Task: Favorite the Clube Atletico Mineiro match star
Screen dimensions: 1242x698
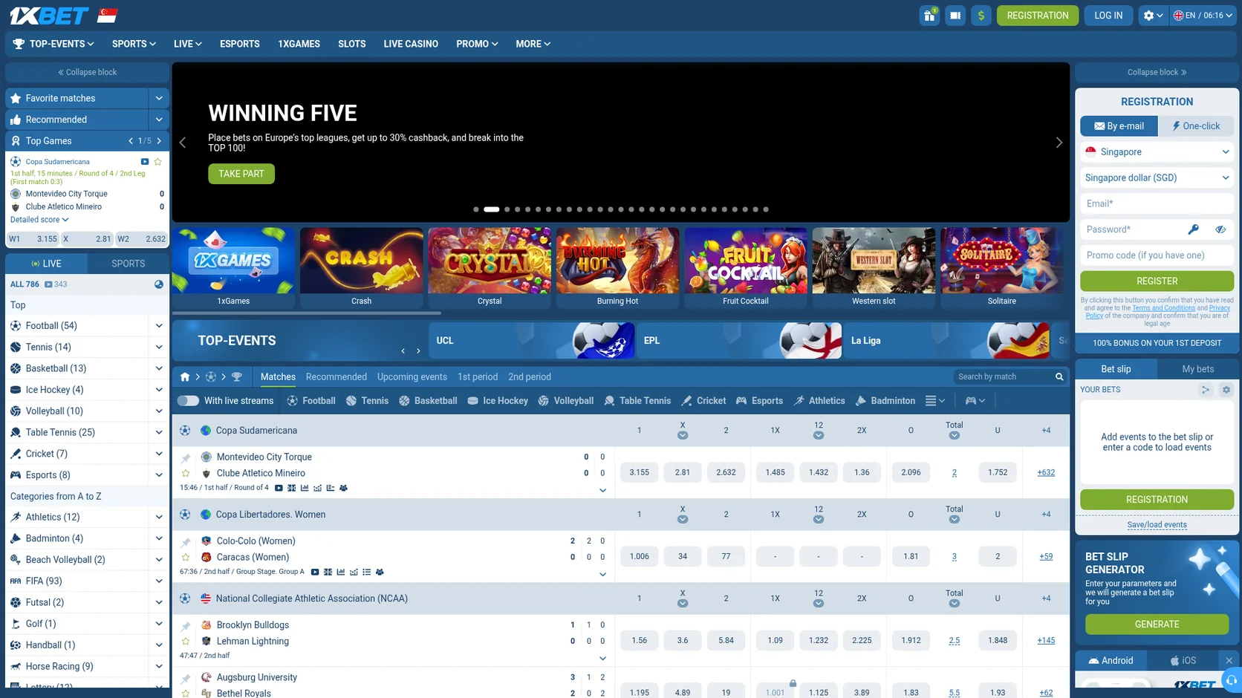Action: 186,473
